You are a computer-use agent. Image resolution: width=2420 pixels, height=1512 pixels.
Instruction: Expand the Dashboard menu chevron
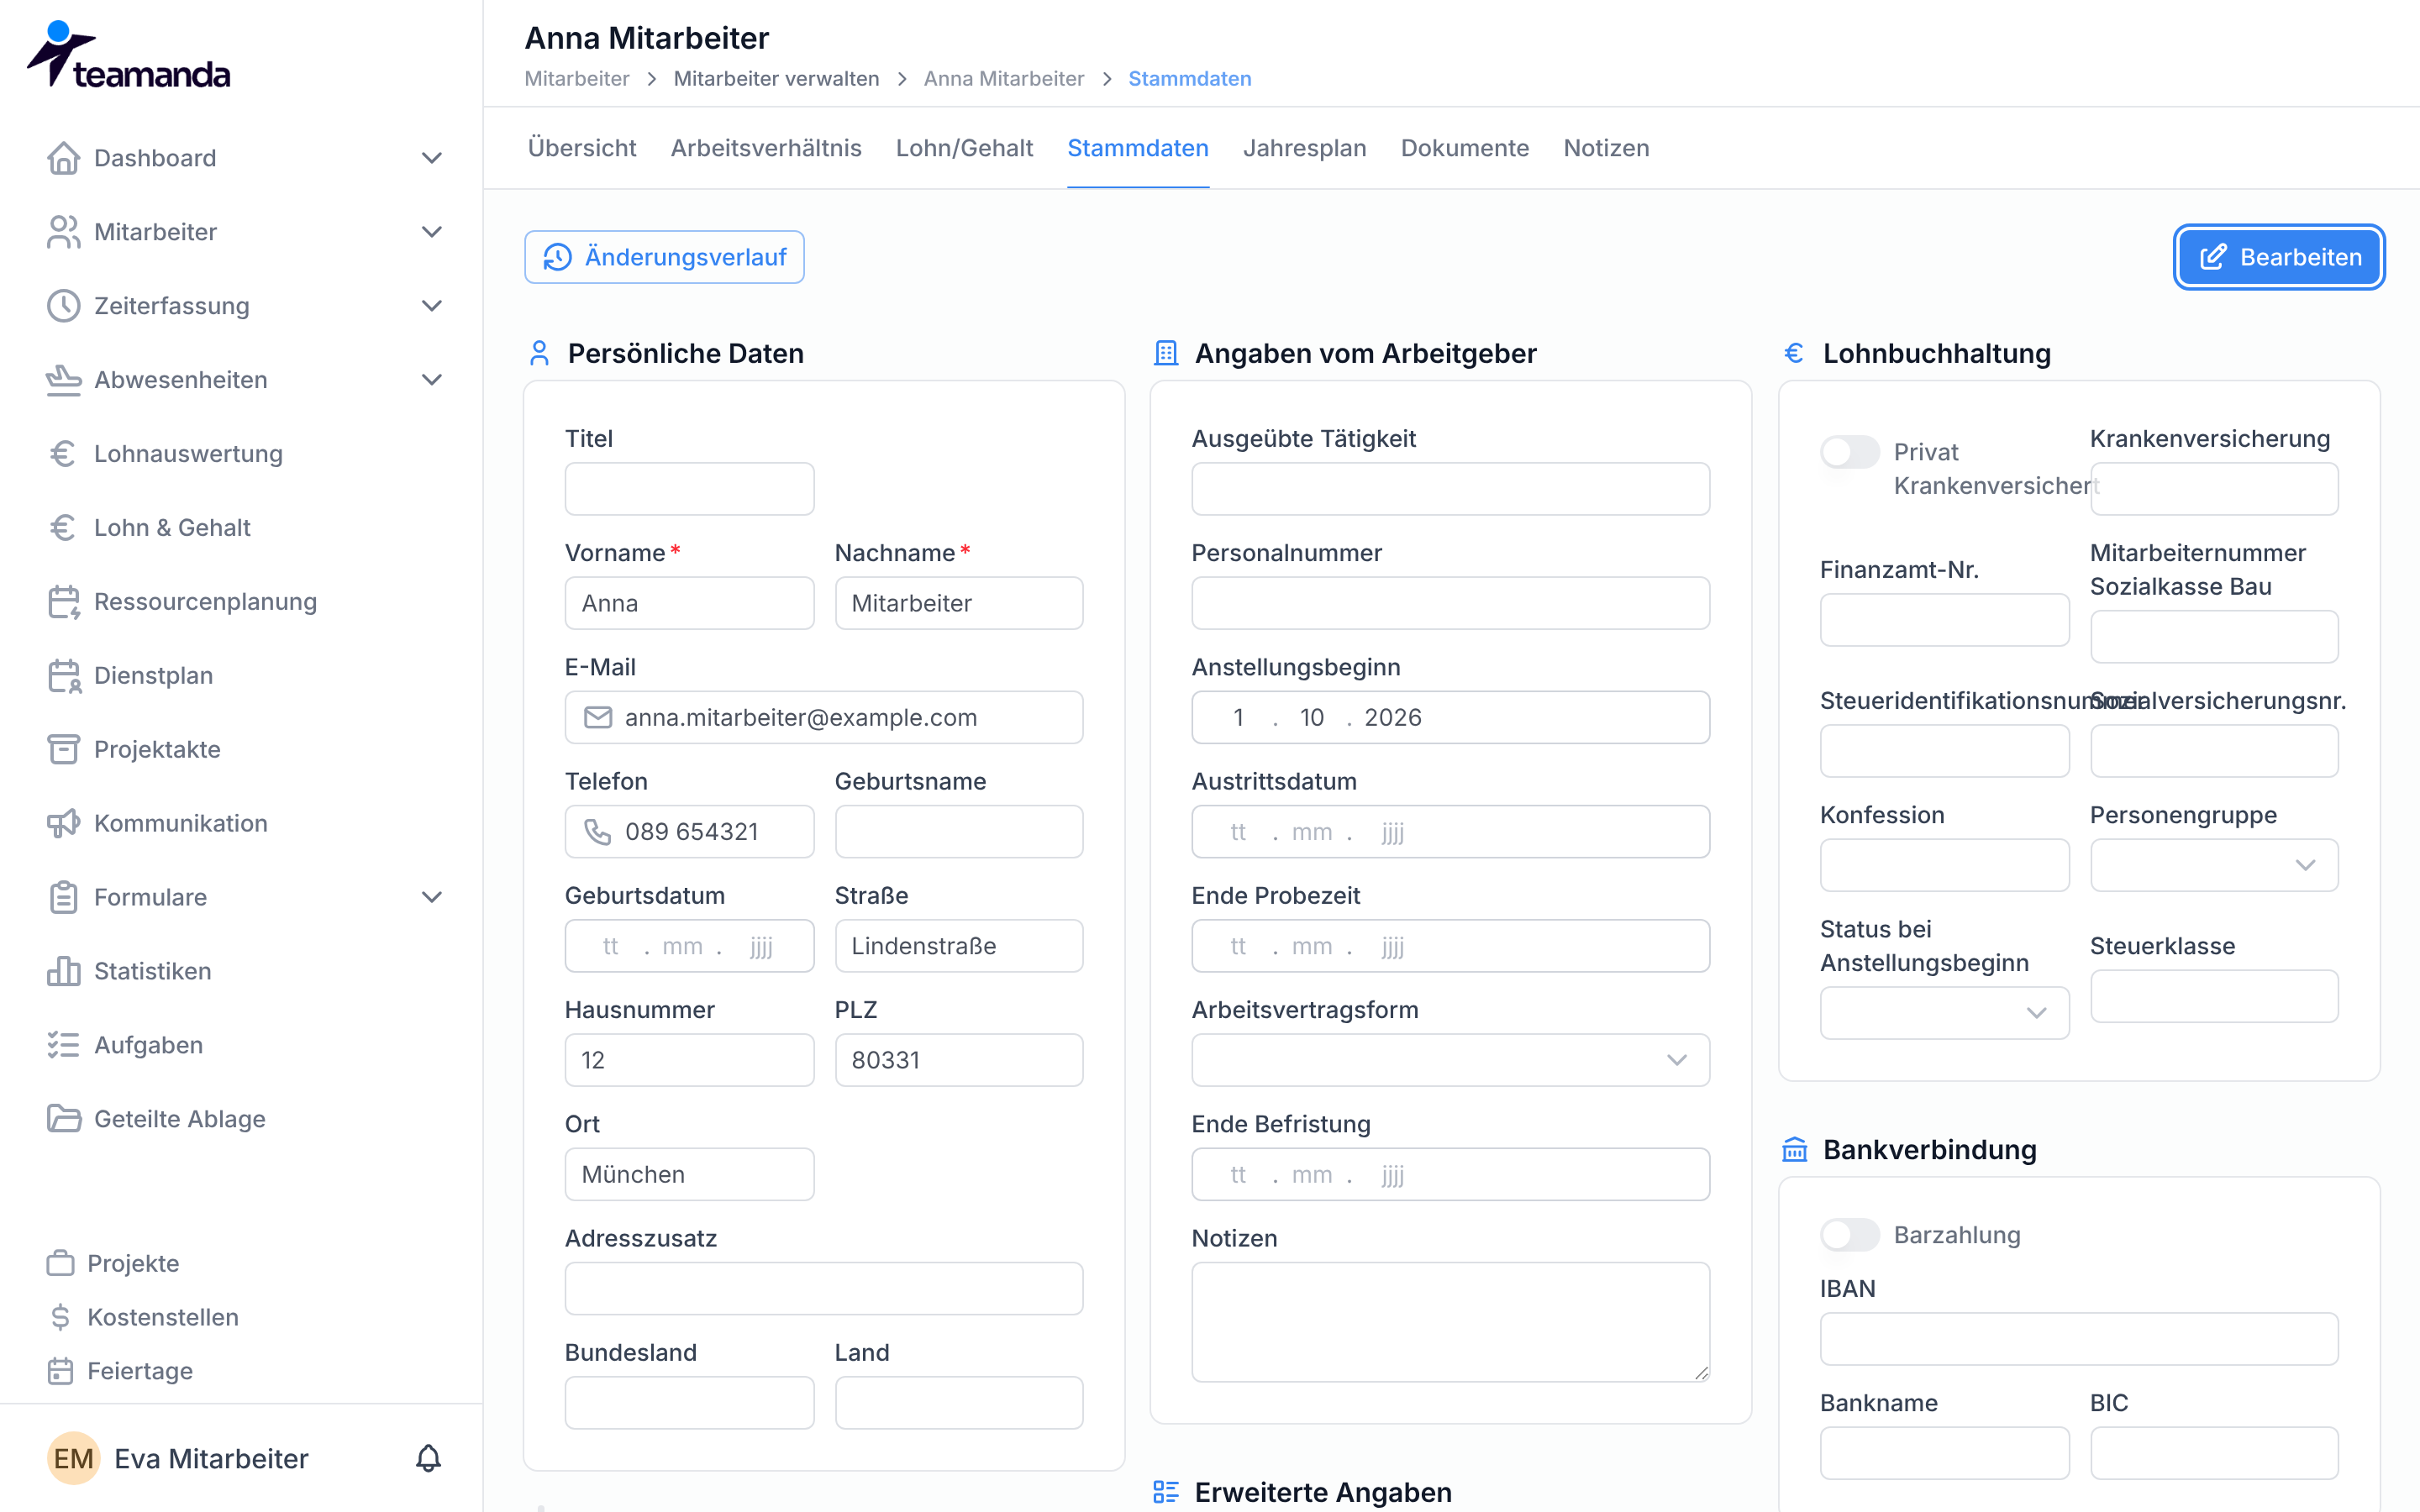[x=432, y=158]
